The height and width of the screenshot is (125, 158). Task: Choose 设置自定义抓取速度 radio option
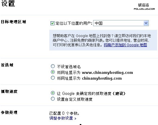pos(53,99)
